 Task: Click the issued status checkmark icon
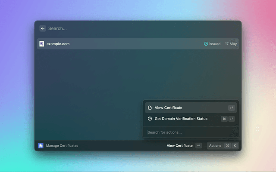[x=206, y=44]
